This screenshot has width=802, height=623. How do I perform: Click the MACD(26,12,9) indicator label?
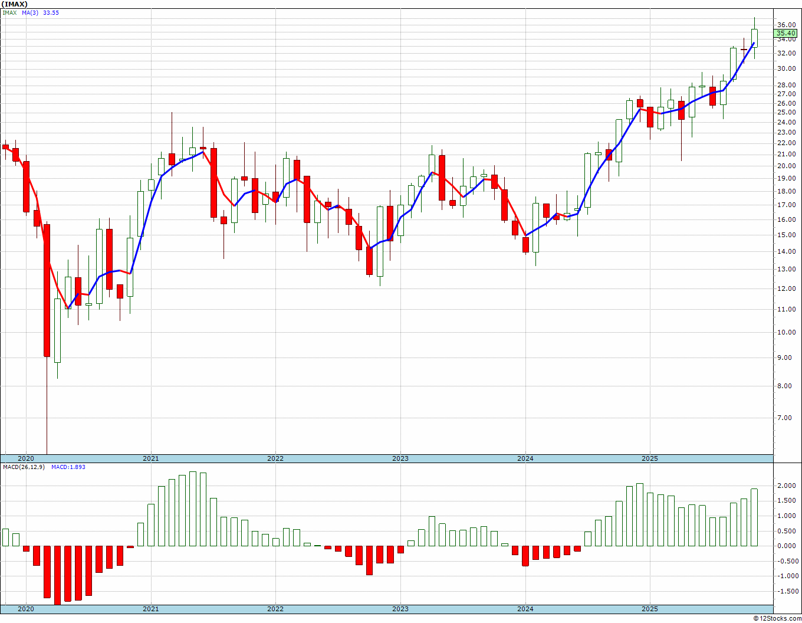pyautogui.click(x=24, y=467)
